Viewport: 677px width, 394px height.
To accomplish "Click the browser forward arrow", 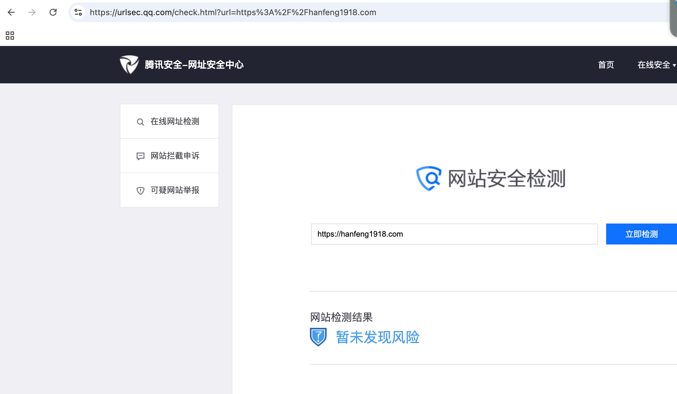I will point(32,12).
